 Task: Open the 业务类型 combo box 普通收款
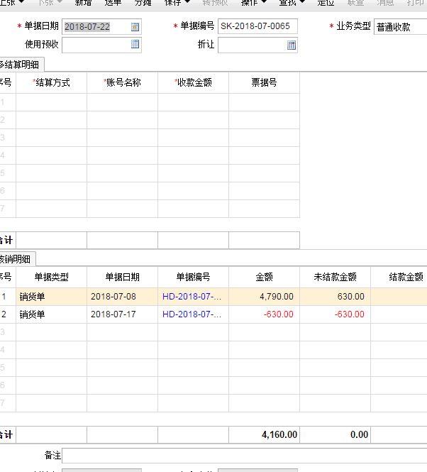(x=400, y=27)
